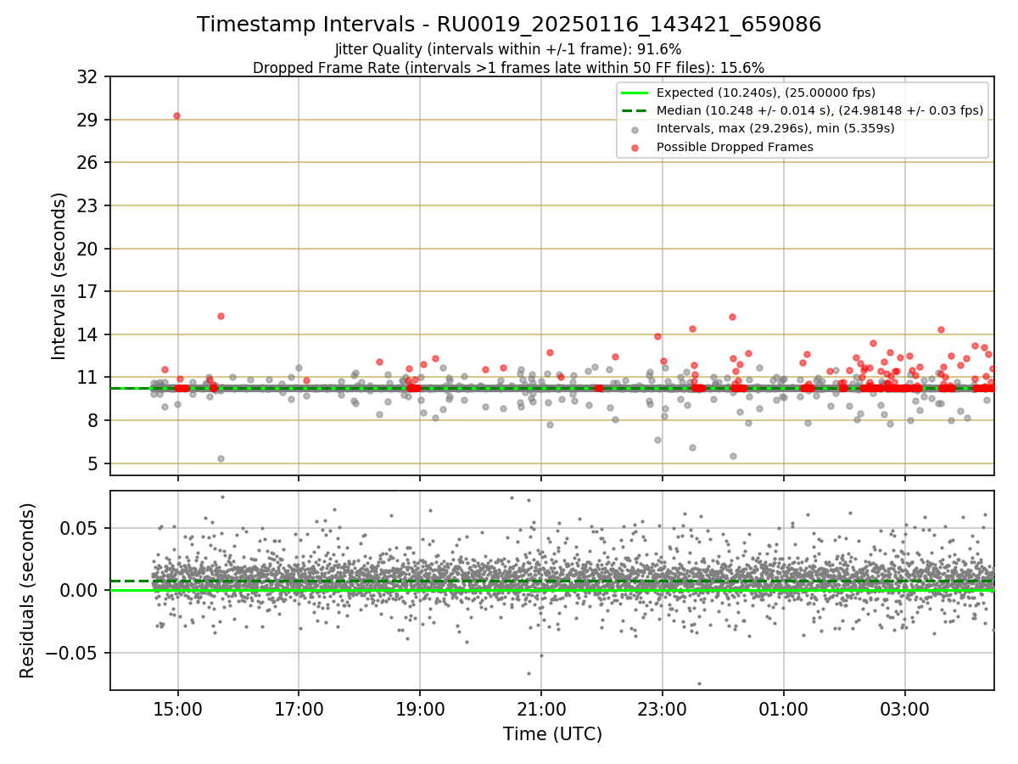Click the red outlier point near 29 seconds
The height and width of the screenshot is (764, 1018).
(x=176, y=115)
